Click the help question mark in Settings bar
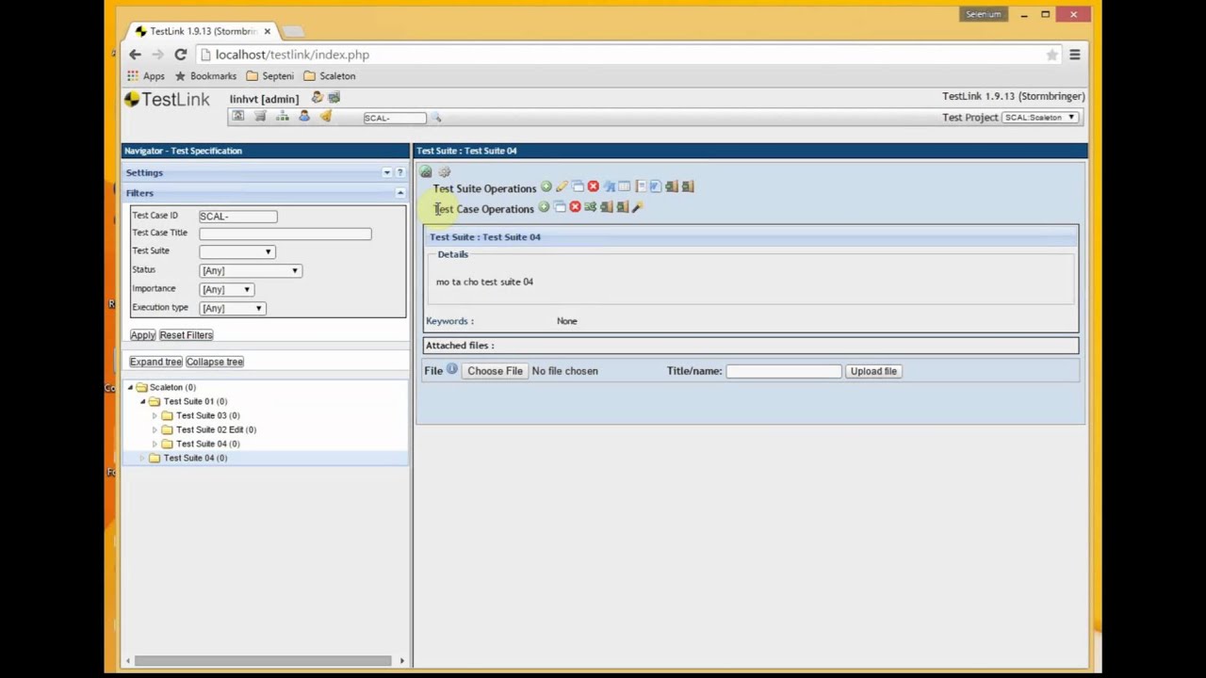 [400, 172]
